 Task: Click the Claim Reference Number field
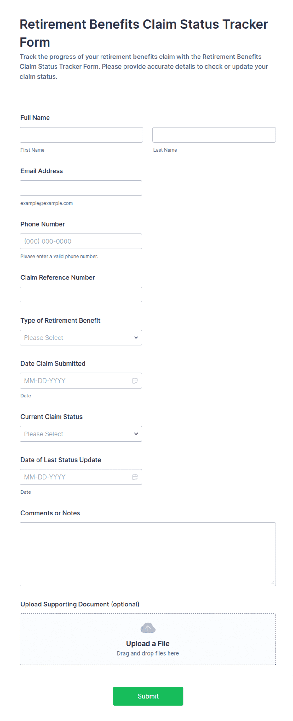pyautogui.click(x=81, y=295)
